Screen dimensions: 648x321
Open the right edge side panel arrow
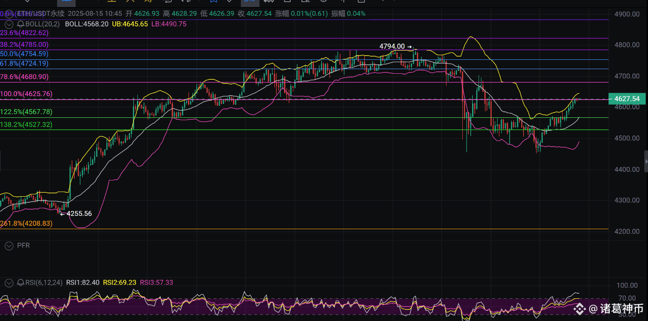tap(646, 161)
